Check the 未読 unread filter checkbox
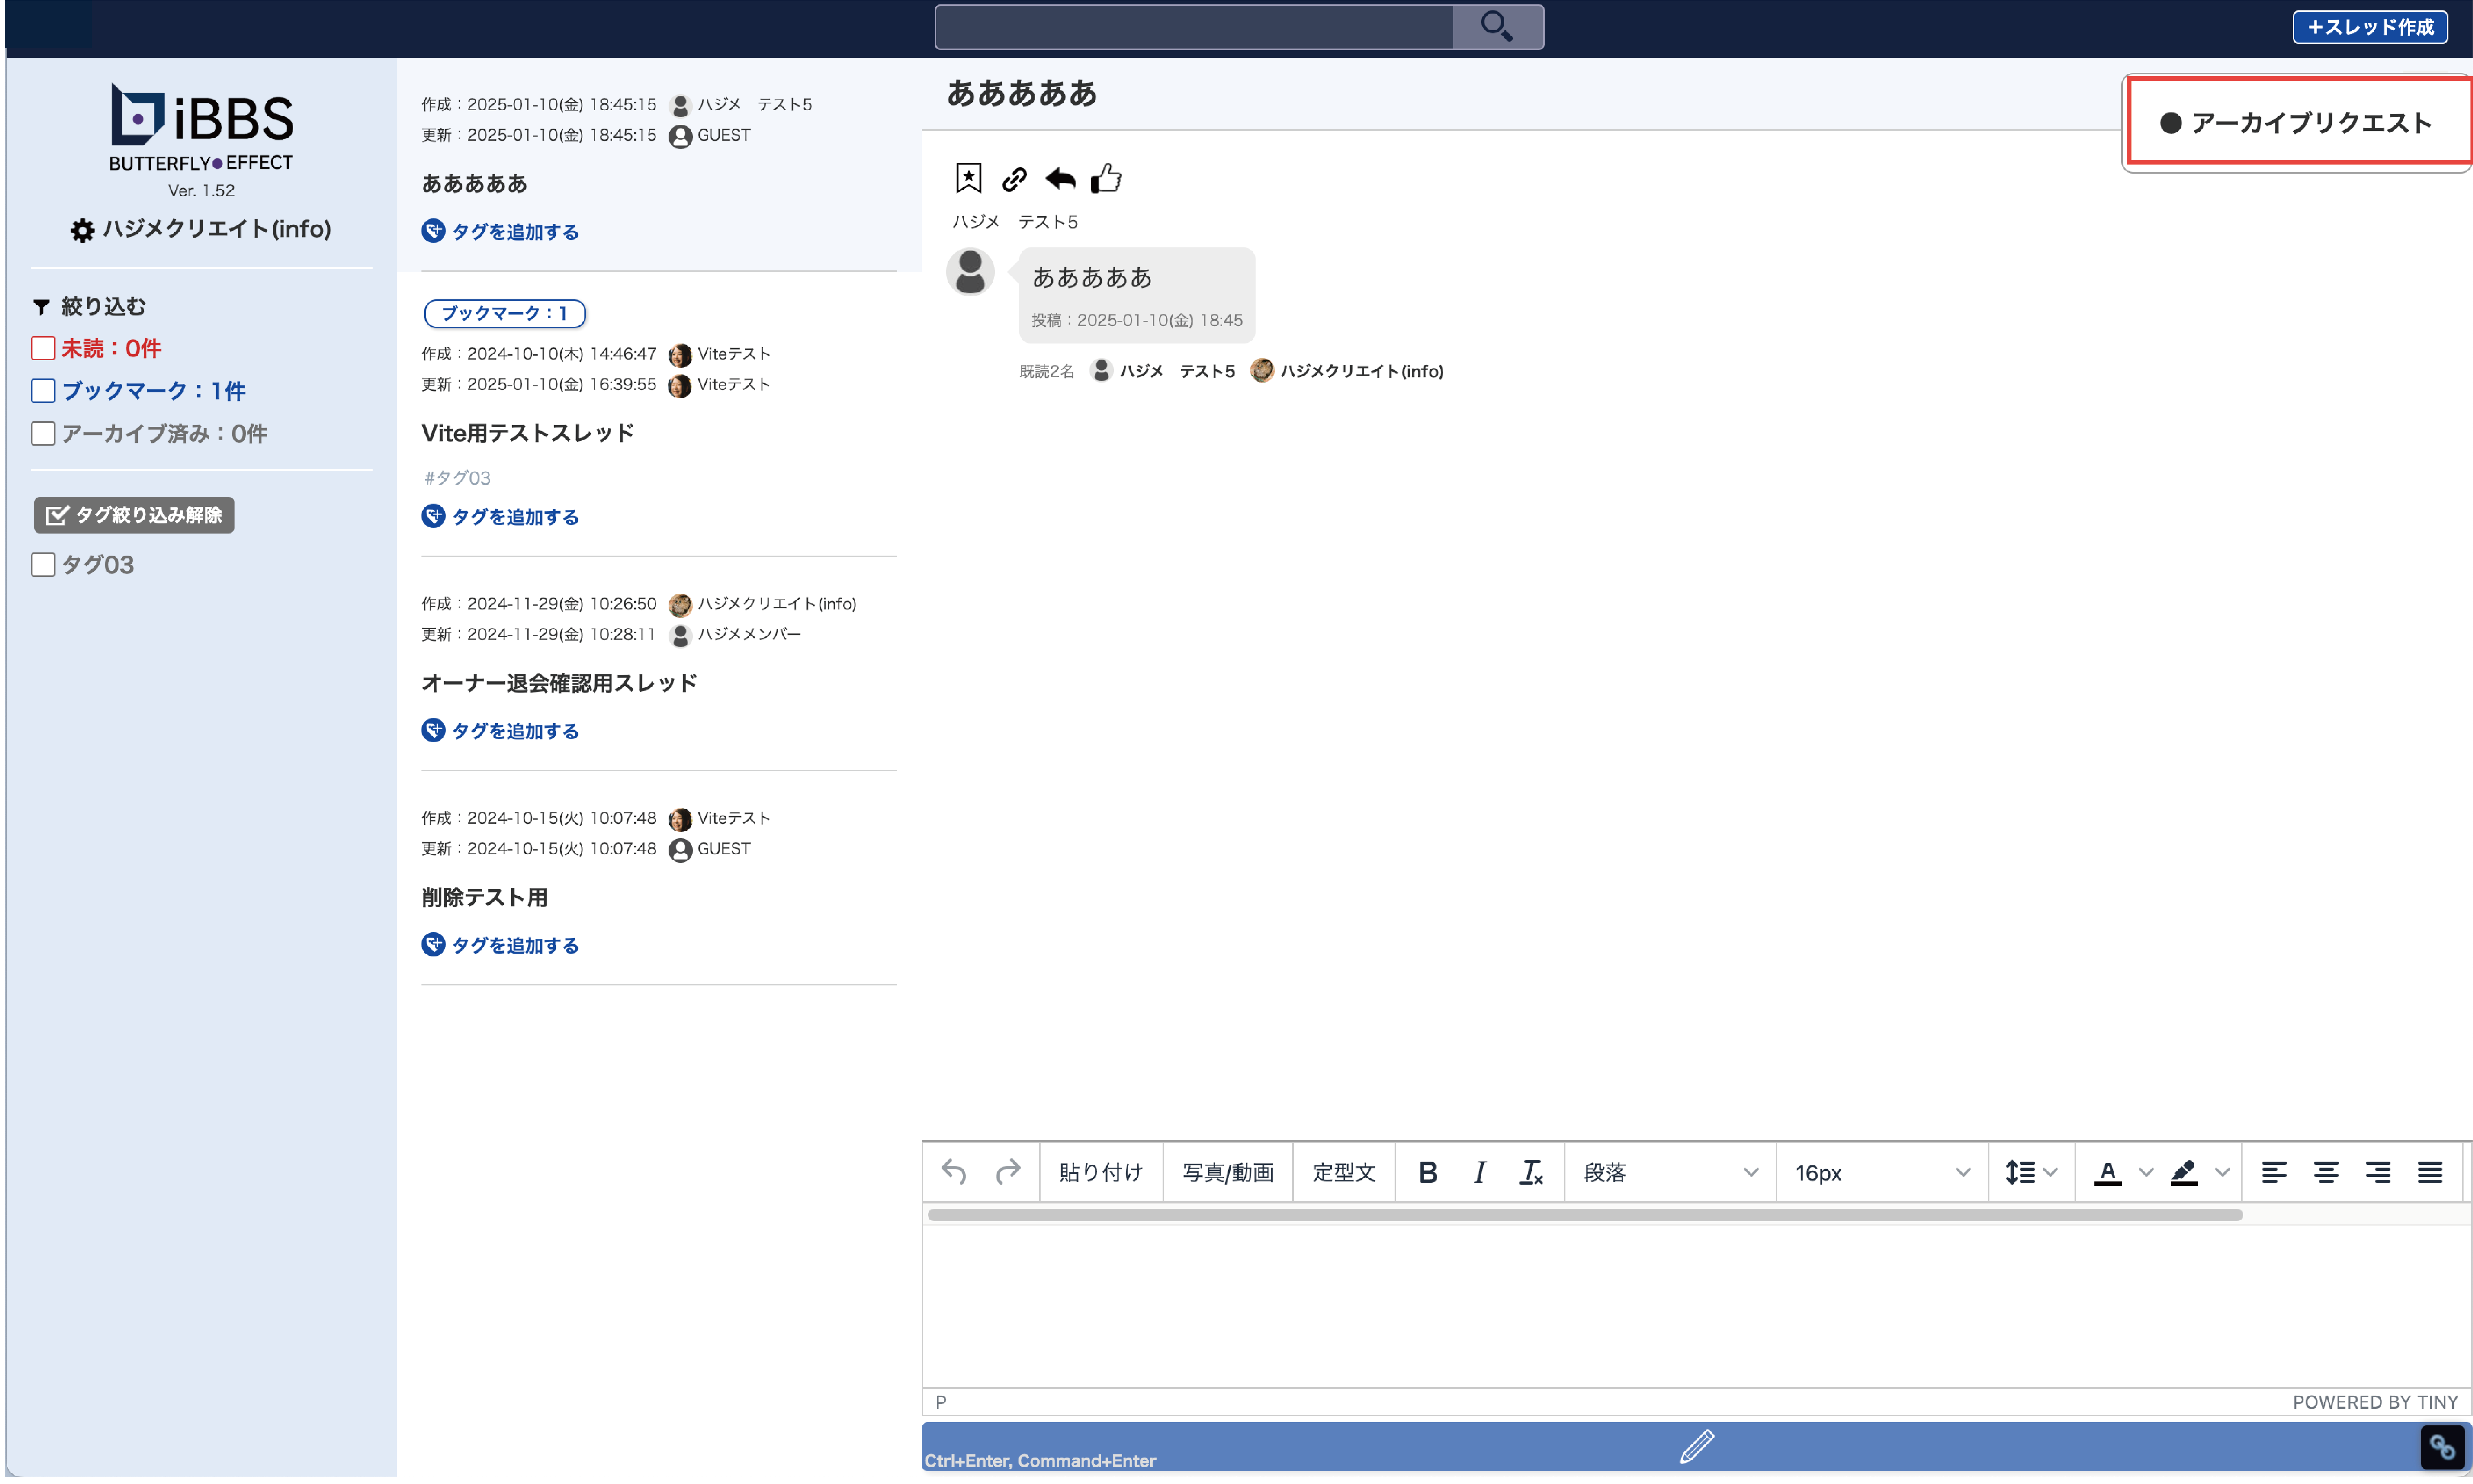2473x1484 pixels. (43, 348)
